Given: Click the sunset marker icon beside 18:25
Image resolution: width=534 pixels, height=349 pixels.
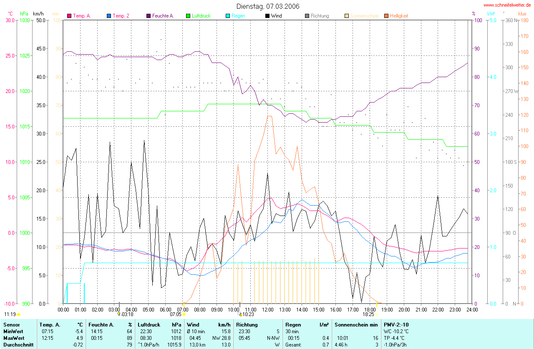Looking at the screenshot, I should click(x=377, y=314).
